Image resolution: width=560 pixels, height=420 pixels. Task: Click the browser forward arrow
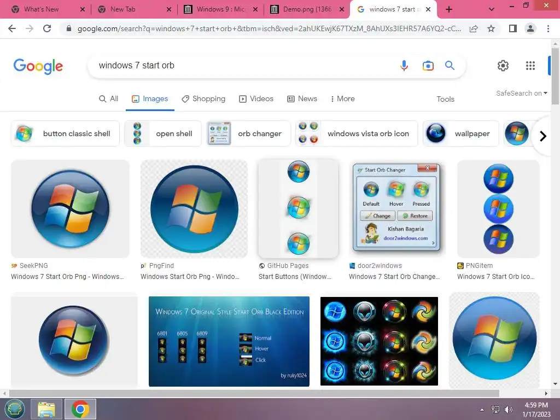point(30,28)
